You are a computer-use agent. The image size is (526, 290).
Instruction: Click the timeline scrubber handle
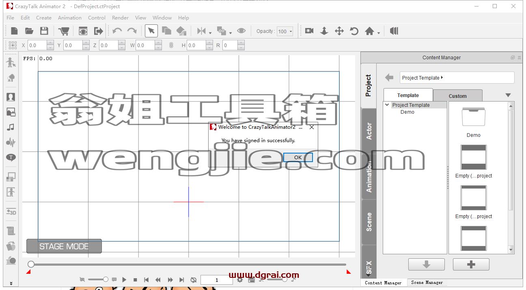pos(31,264)
